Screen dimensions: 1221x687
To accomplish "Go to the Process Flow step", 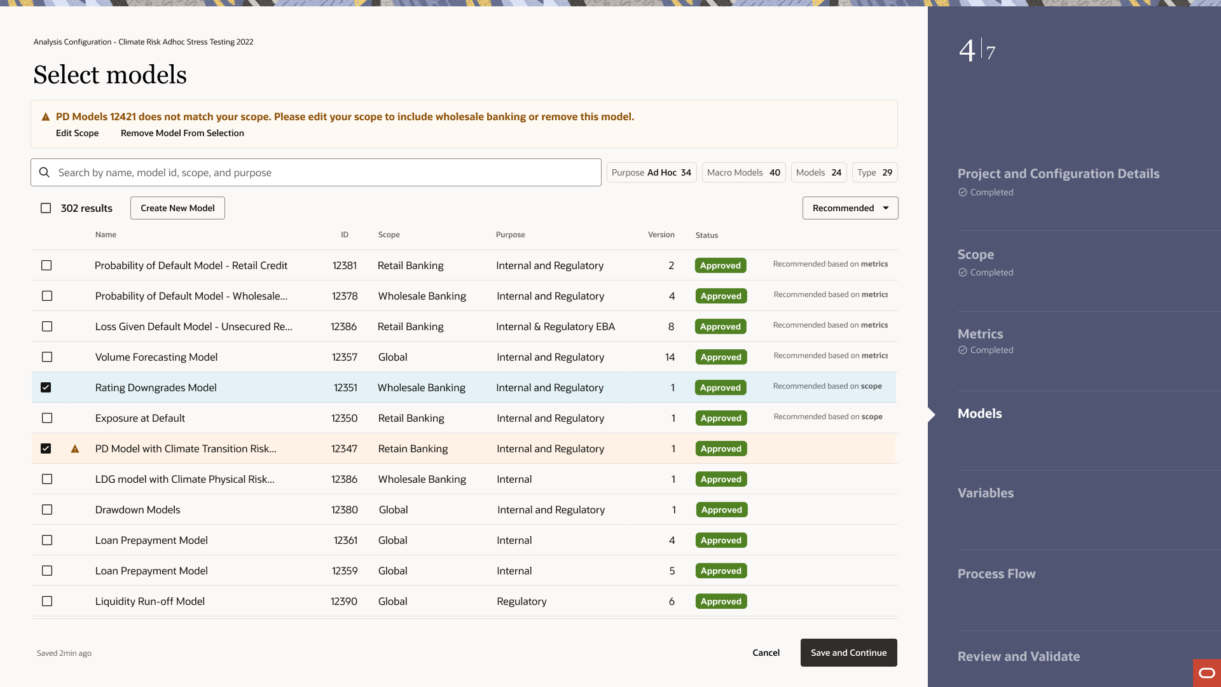I will click(x=997, y=574).
